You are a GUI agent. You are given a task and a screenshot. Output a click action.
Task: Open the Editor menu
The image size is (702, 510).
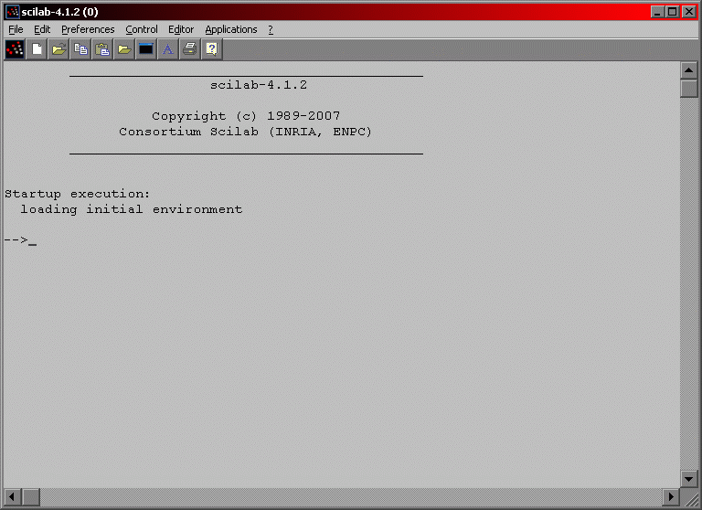click(x=181, y=29)
